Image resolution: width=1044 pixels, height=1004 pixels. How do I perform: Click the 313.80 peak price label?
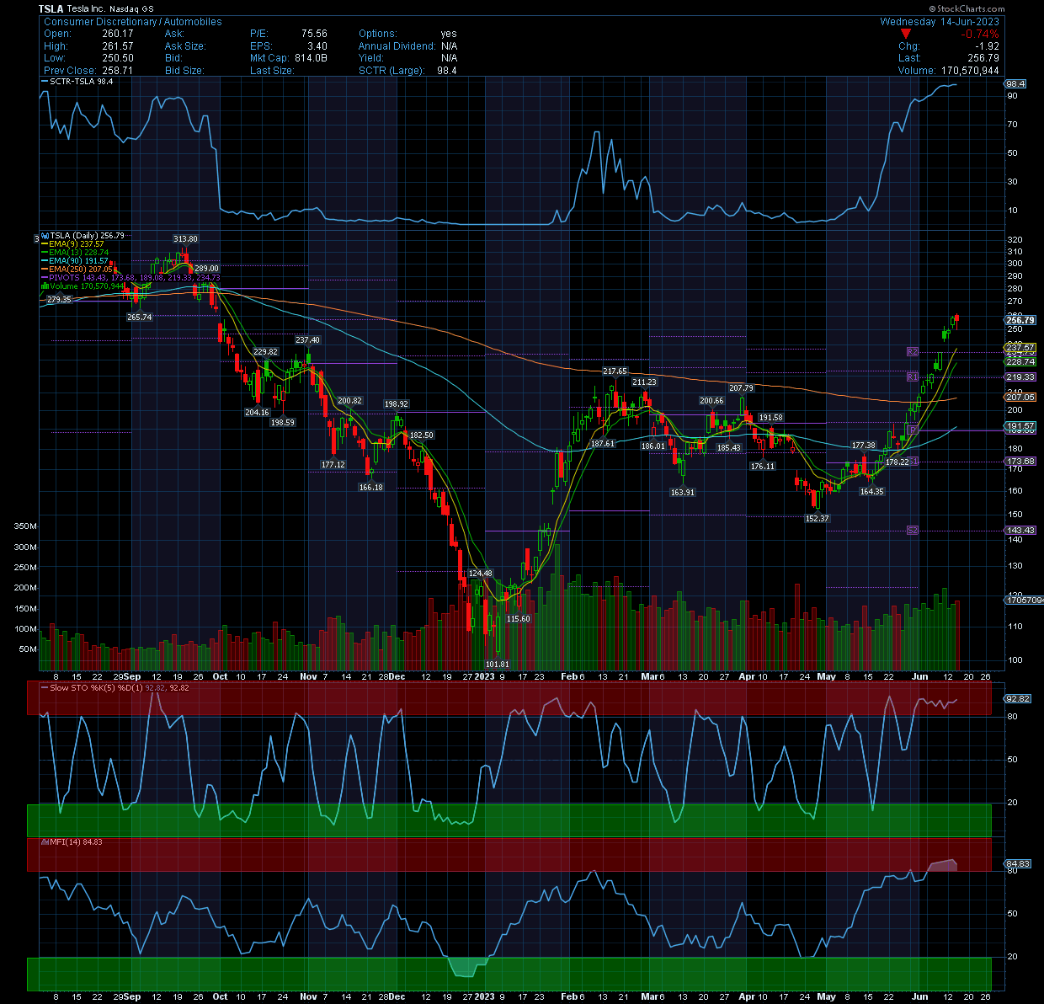[185, 239]
